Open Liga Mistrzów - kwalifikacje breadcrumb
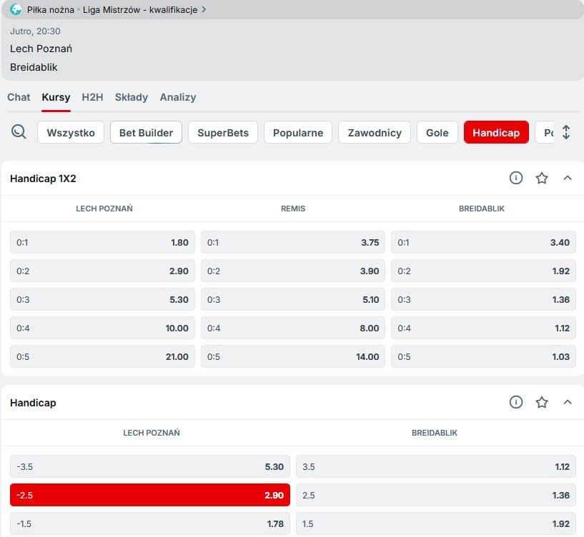The image size is (584, 537). click(x=140, y=10)
